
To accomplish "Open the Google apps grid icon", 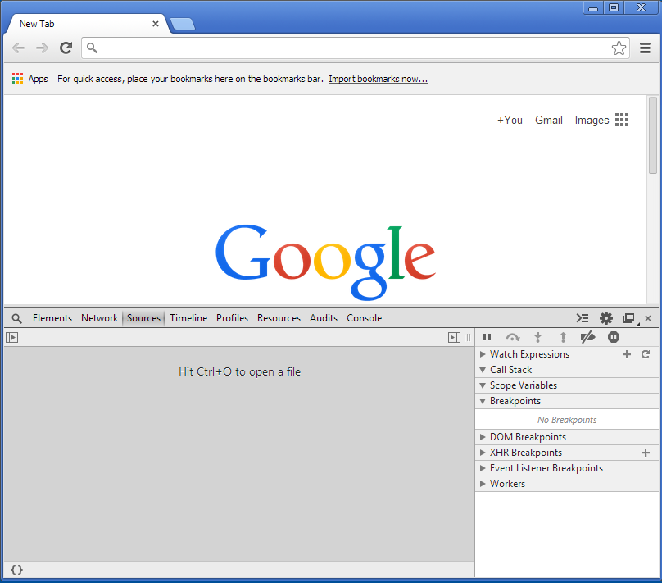I will click(622, 120).
